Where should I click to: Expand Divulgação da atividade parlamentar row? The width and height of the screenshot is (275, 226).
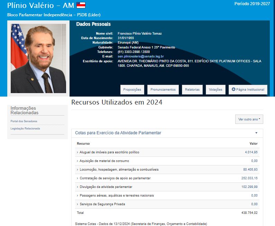(x=104, y=187)
